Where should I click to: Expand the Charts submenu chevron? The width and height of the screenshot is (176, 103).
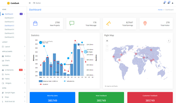pos(25,60)
